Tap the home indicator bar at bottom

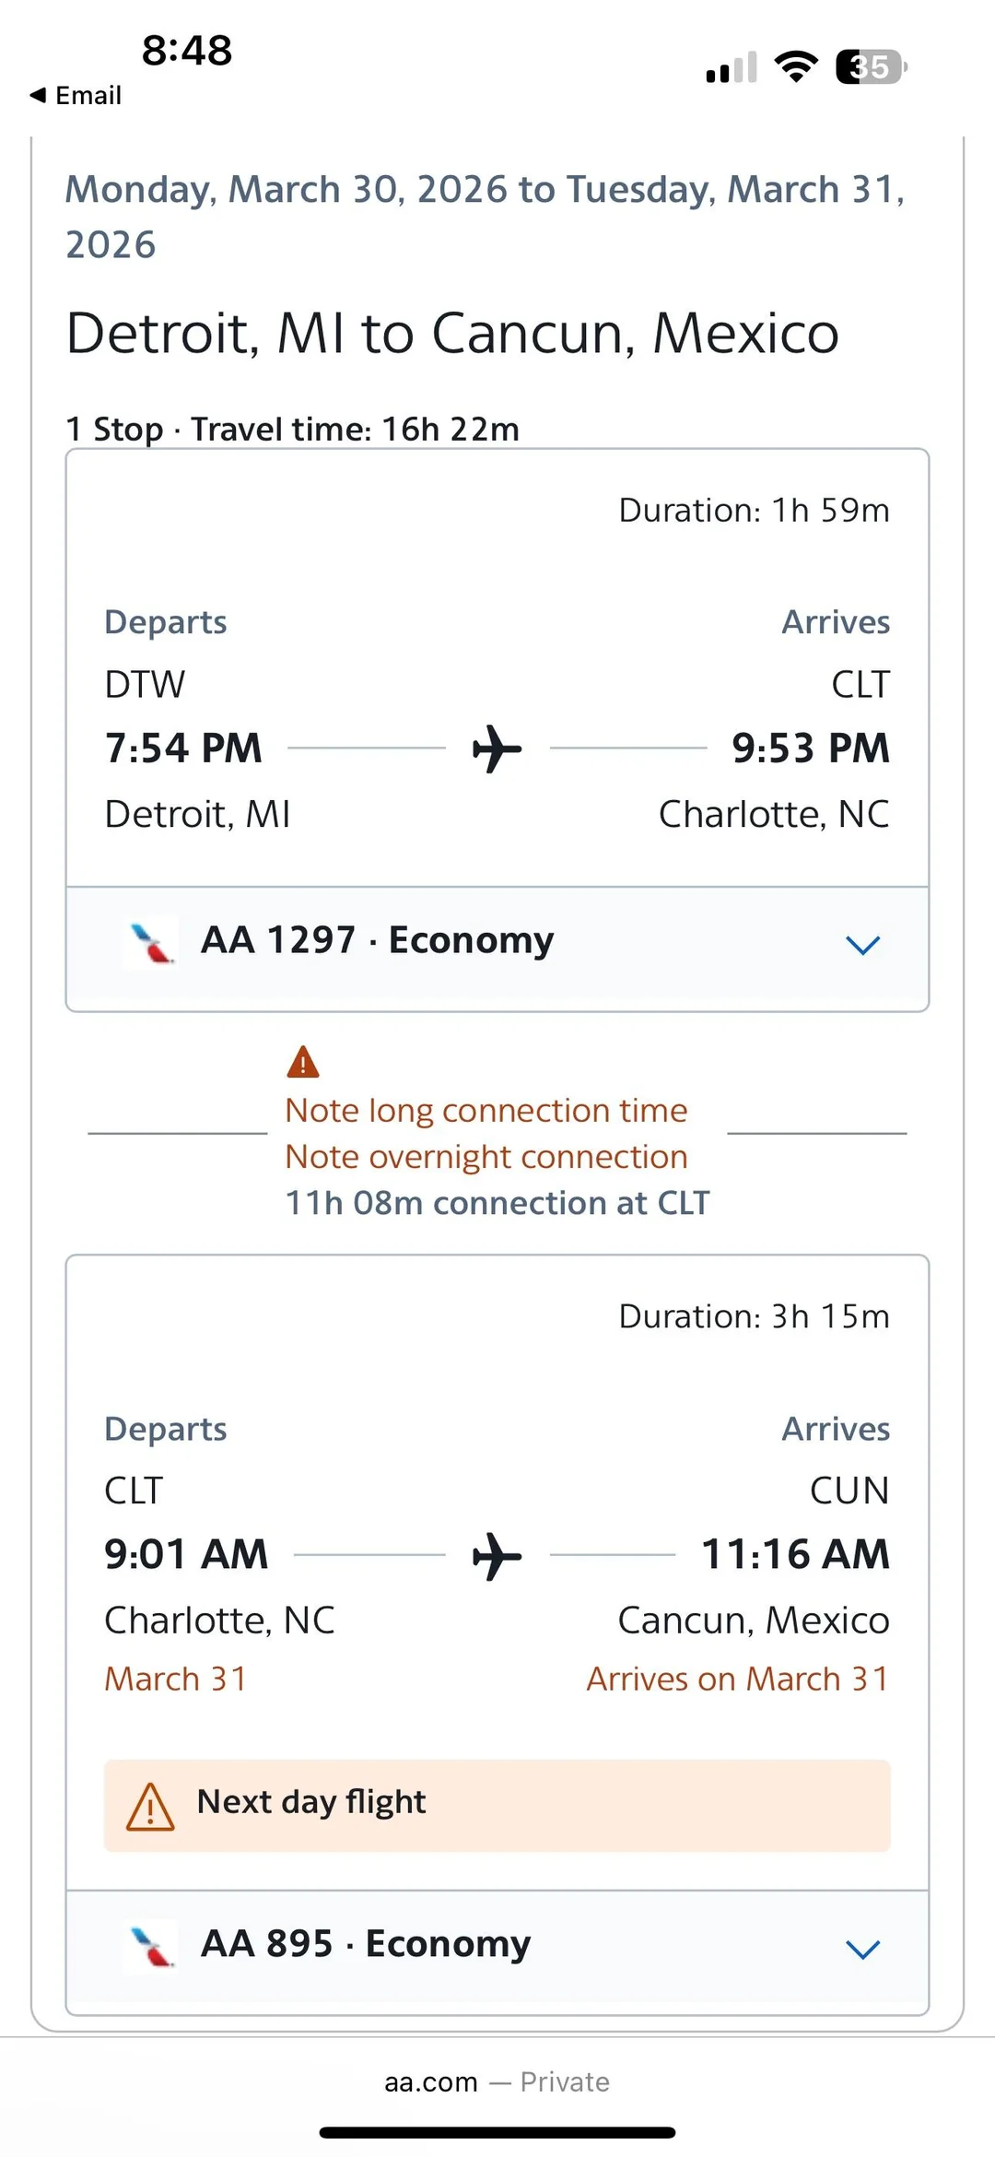point(497,2132)
